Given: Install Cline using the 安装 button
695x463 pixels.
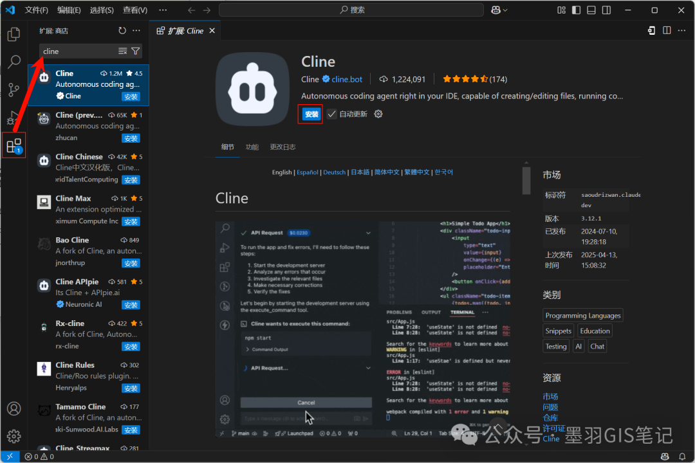Looking at the screenshot, I should 310,113.
